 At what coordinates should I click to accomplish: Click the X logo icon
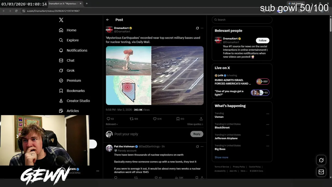[61, 20]
